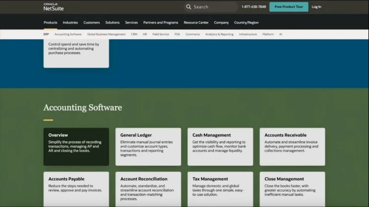Select Accounting Software sub-navigation tab
The image size is (369, 207).
(68, 34)
